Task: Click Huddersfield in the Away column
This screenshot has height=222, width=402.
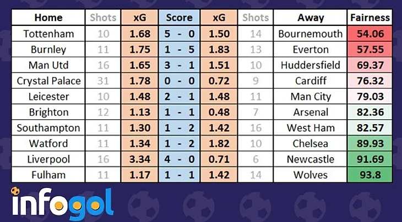Action: (x=311, y=65)
